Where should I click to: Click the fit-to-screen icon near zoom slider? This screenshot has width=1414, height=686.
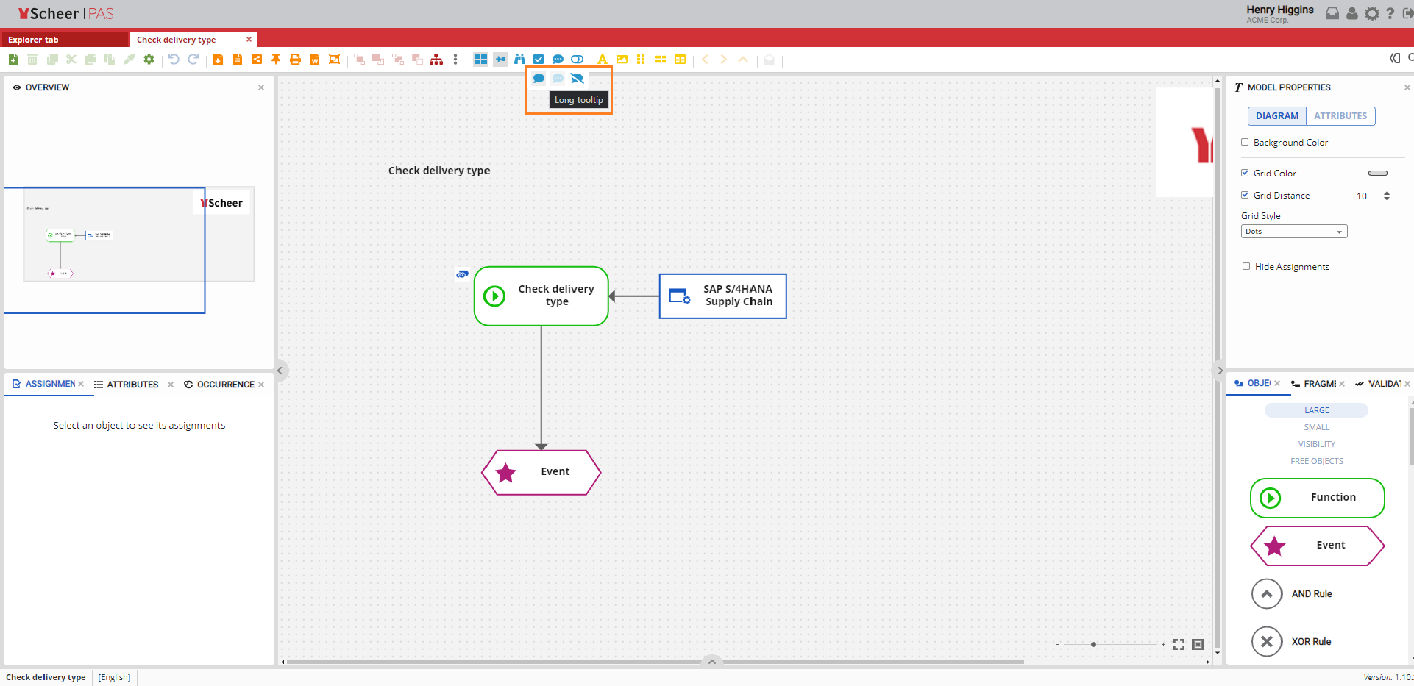coord(1179,645)
